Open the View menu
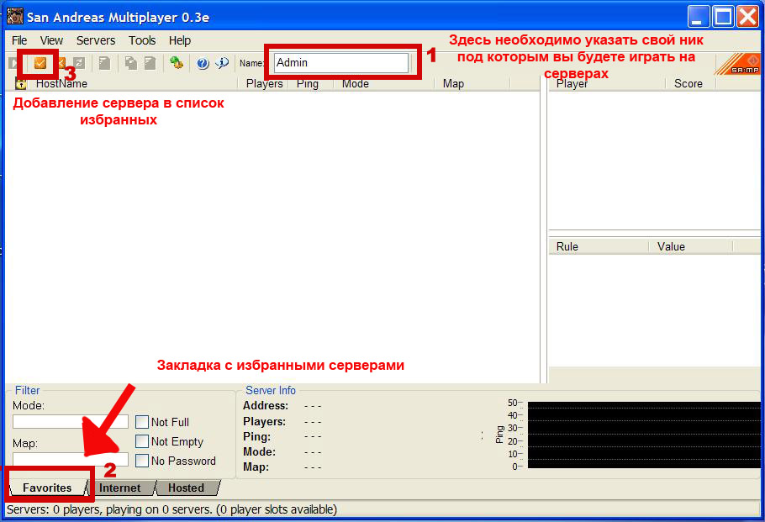The image size is (765, 522). (51, 40)
